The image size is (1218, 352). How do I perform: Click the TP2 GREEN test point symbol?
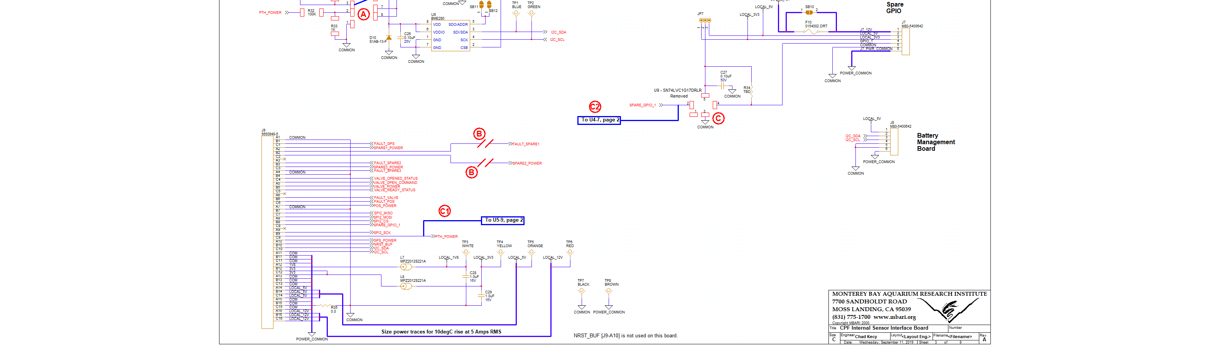coord(531,13)
